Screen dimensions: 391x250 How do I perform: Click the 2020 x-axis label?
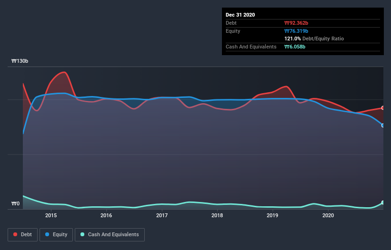328,215
